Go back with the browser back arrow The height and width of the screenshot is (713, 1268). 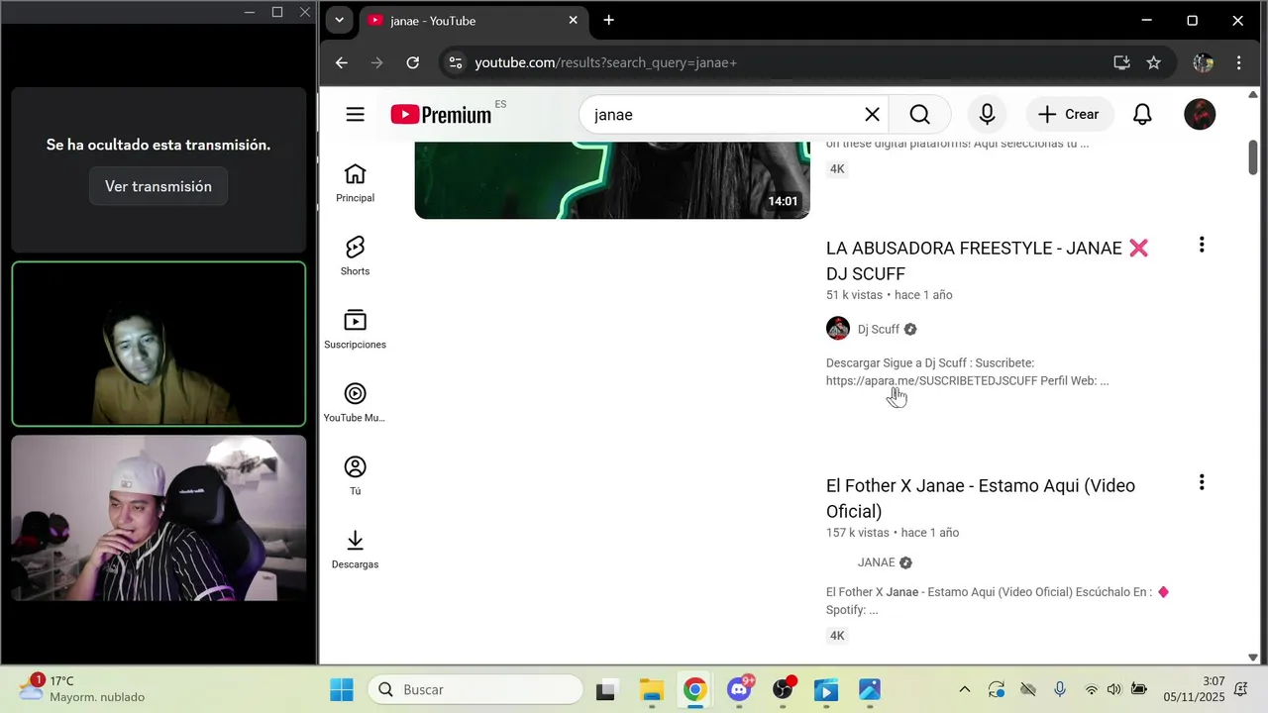pyautogui.click(x=342, y=62)
